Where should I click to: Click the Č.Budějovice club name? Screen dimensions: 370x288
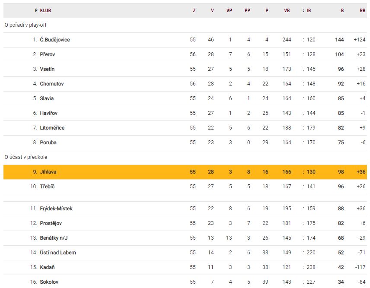tap(55, 40)
